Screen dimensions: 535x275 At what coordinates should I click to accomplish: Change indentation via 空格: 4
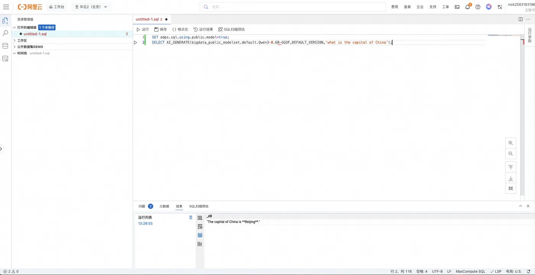pos(422,272)
